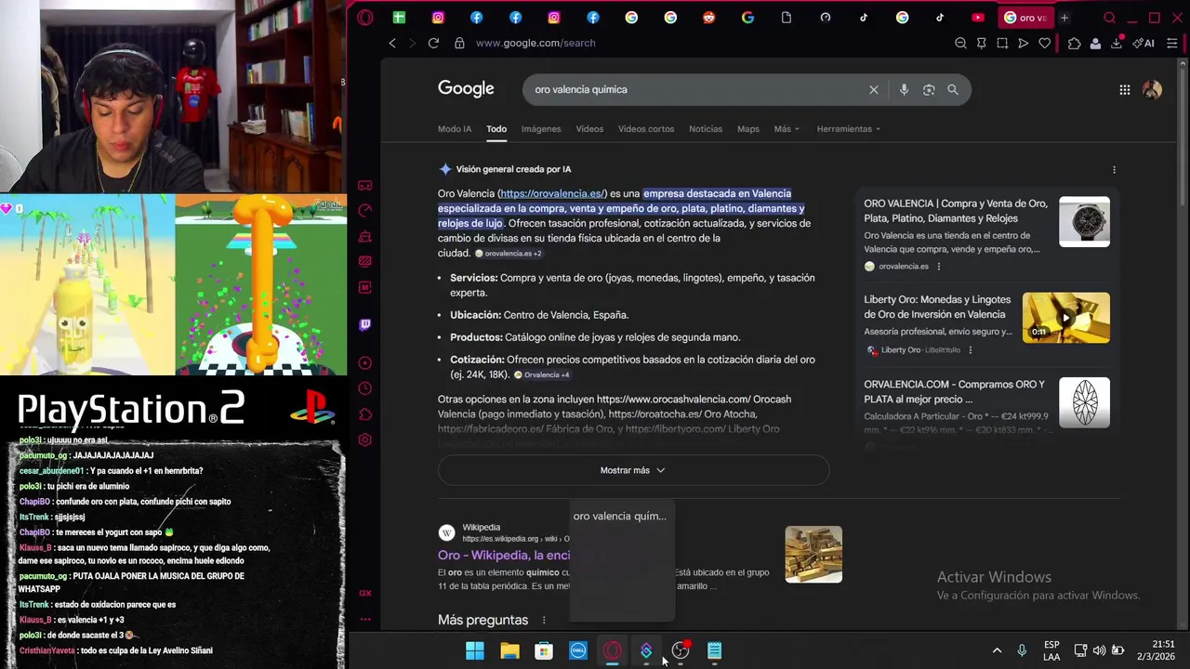Switch to the green sheets browser tab
The height and width of the screenshot is (669, 1190).
coord(399,18)
